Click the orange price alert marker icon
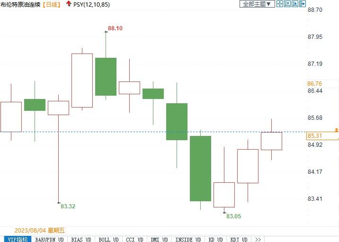This screenshot has width=339, height=242. tap(336, 130)
